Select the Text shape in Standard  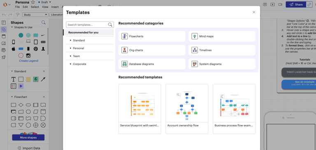pos(13,79)
